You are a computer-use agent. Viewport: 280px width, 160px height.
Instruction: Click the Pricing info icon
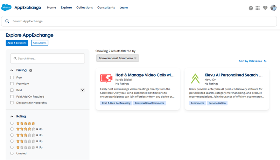click(x=30, y=70)
